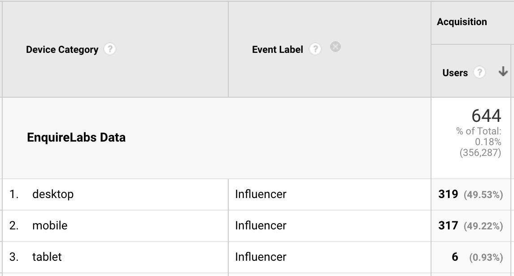
Task: Toggle the Users sort arrow
Action: [x=503, y=72]
